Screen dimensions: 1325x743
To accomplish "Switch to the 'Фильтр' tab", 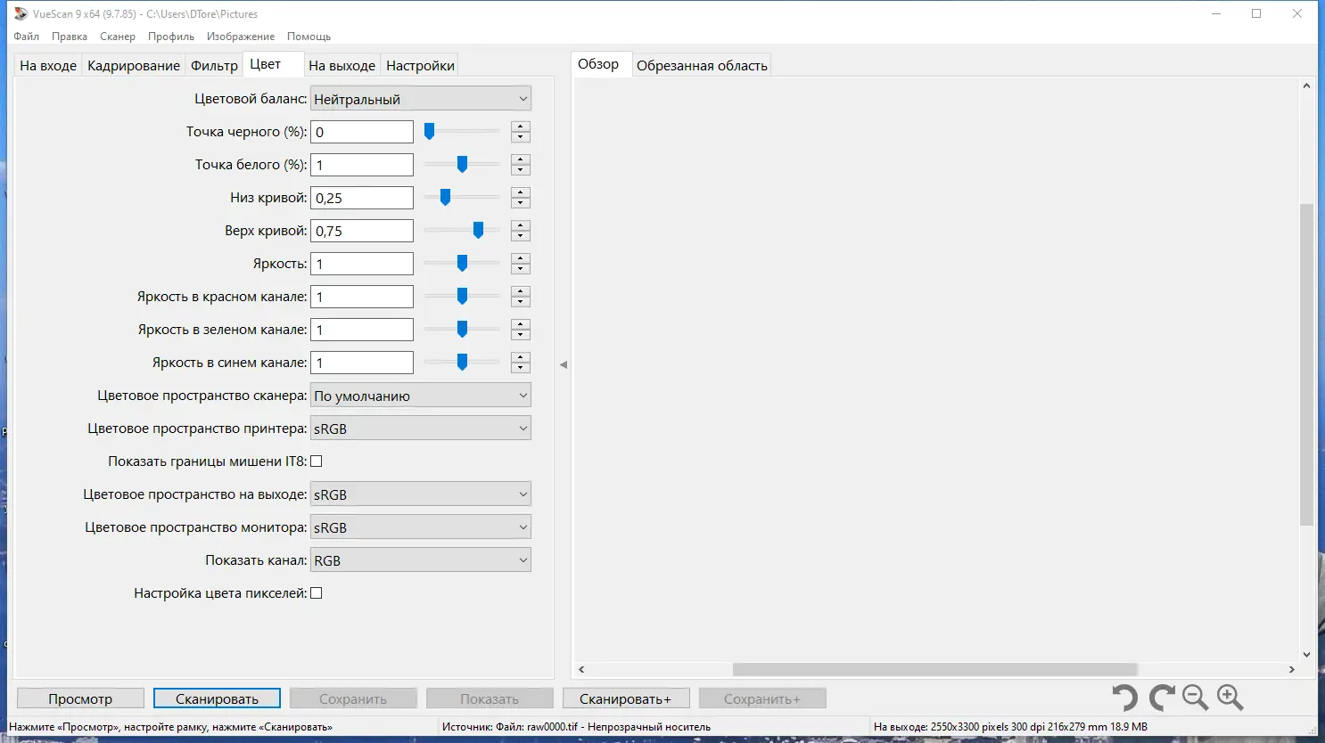I will pos(215,66).
